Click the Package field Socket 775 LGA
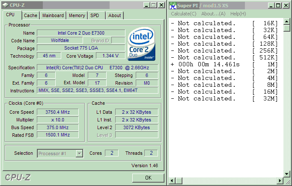The image size is (292, 186). [81, 48]
